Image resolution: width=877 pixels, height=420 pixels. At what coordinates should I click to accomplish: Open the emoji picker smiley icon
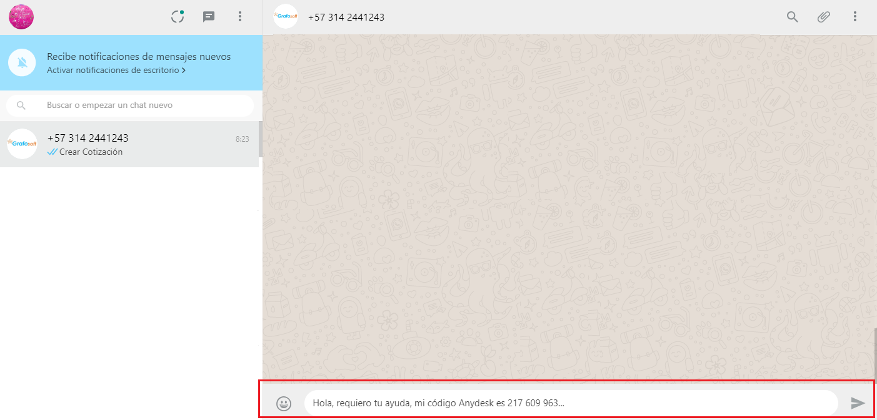coord(284,403)
